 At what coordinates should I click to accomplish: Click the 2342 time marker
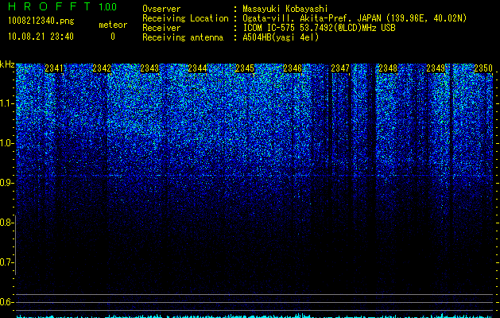[x=102, y=68]
